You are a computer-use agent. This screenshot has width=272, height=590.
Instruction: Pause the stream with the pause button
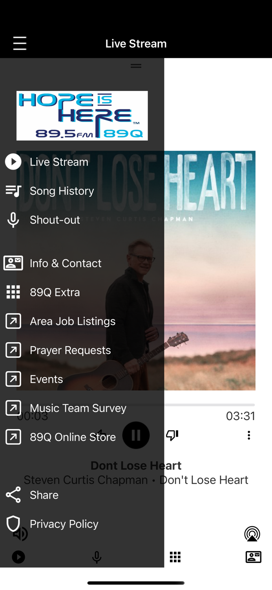tap(136, 435)
